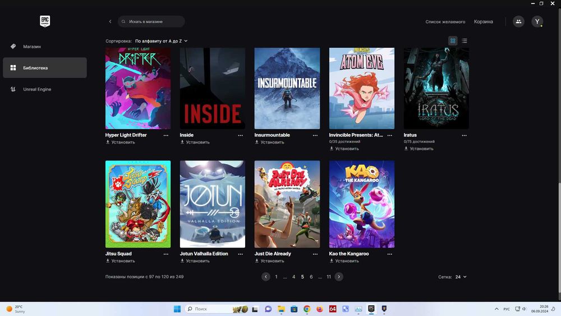Jump to page 6

coord(311,277)
